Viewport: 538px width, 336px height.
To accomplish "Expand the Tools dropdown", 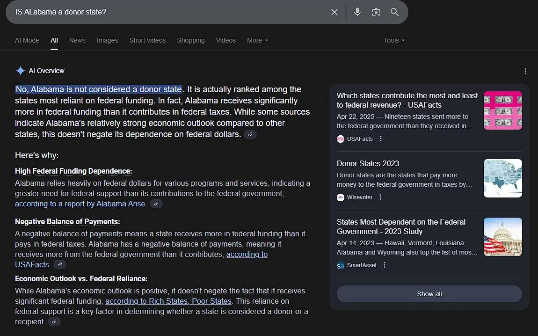I will pos(394,40).
